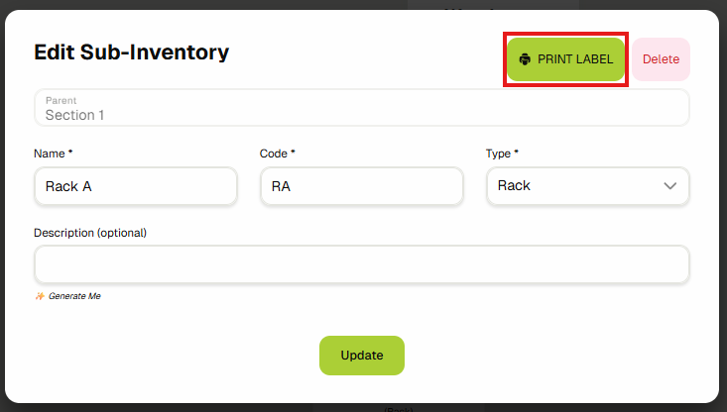Select the Parent field showing Section 1
This screenshot has width=727, height=412.
coord(361,109)
